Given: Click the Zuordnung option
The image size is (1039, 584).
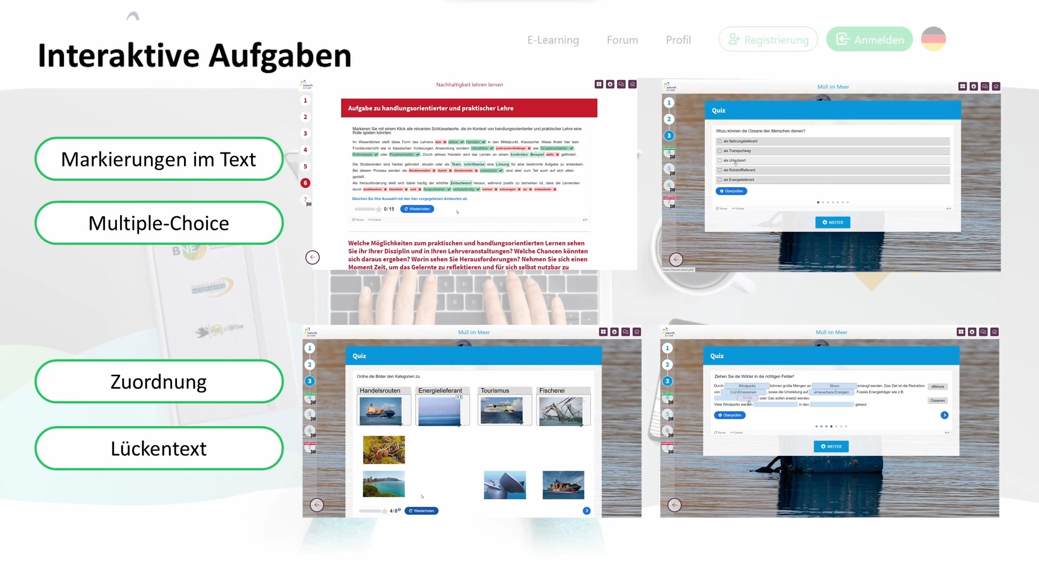Looking at the screenshot, I should (159, 381).
